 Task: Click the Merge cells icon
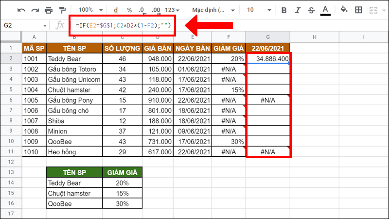[x=373, y=10]
